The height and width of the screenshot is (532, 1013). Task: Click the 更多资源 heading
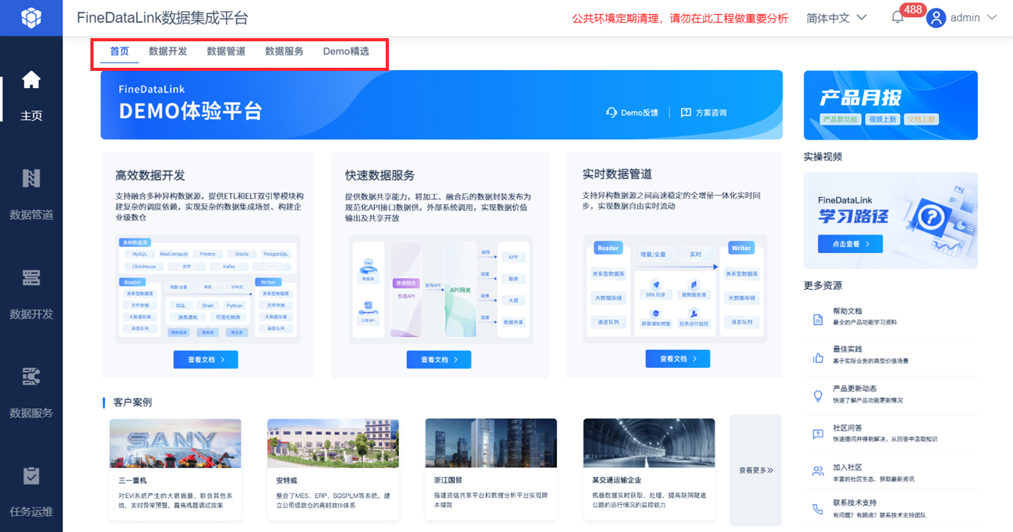[x=823, y=286]
